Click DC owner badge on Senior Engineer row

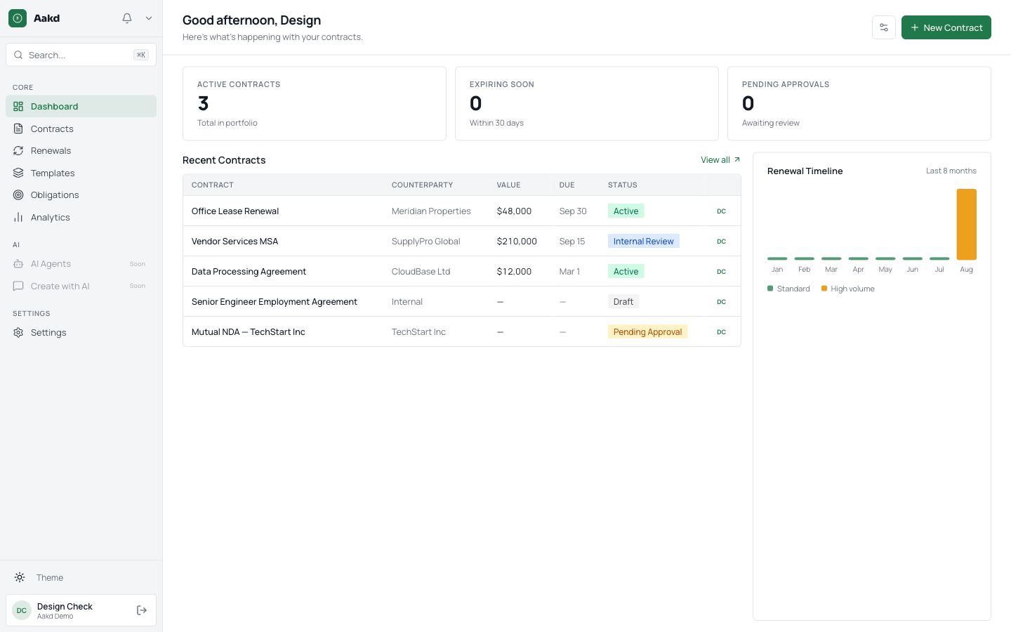[x=721, y=302]
